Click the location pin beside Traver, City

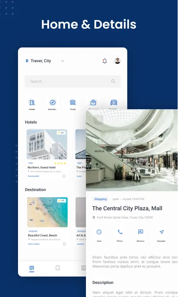pos(27,61)
